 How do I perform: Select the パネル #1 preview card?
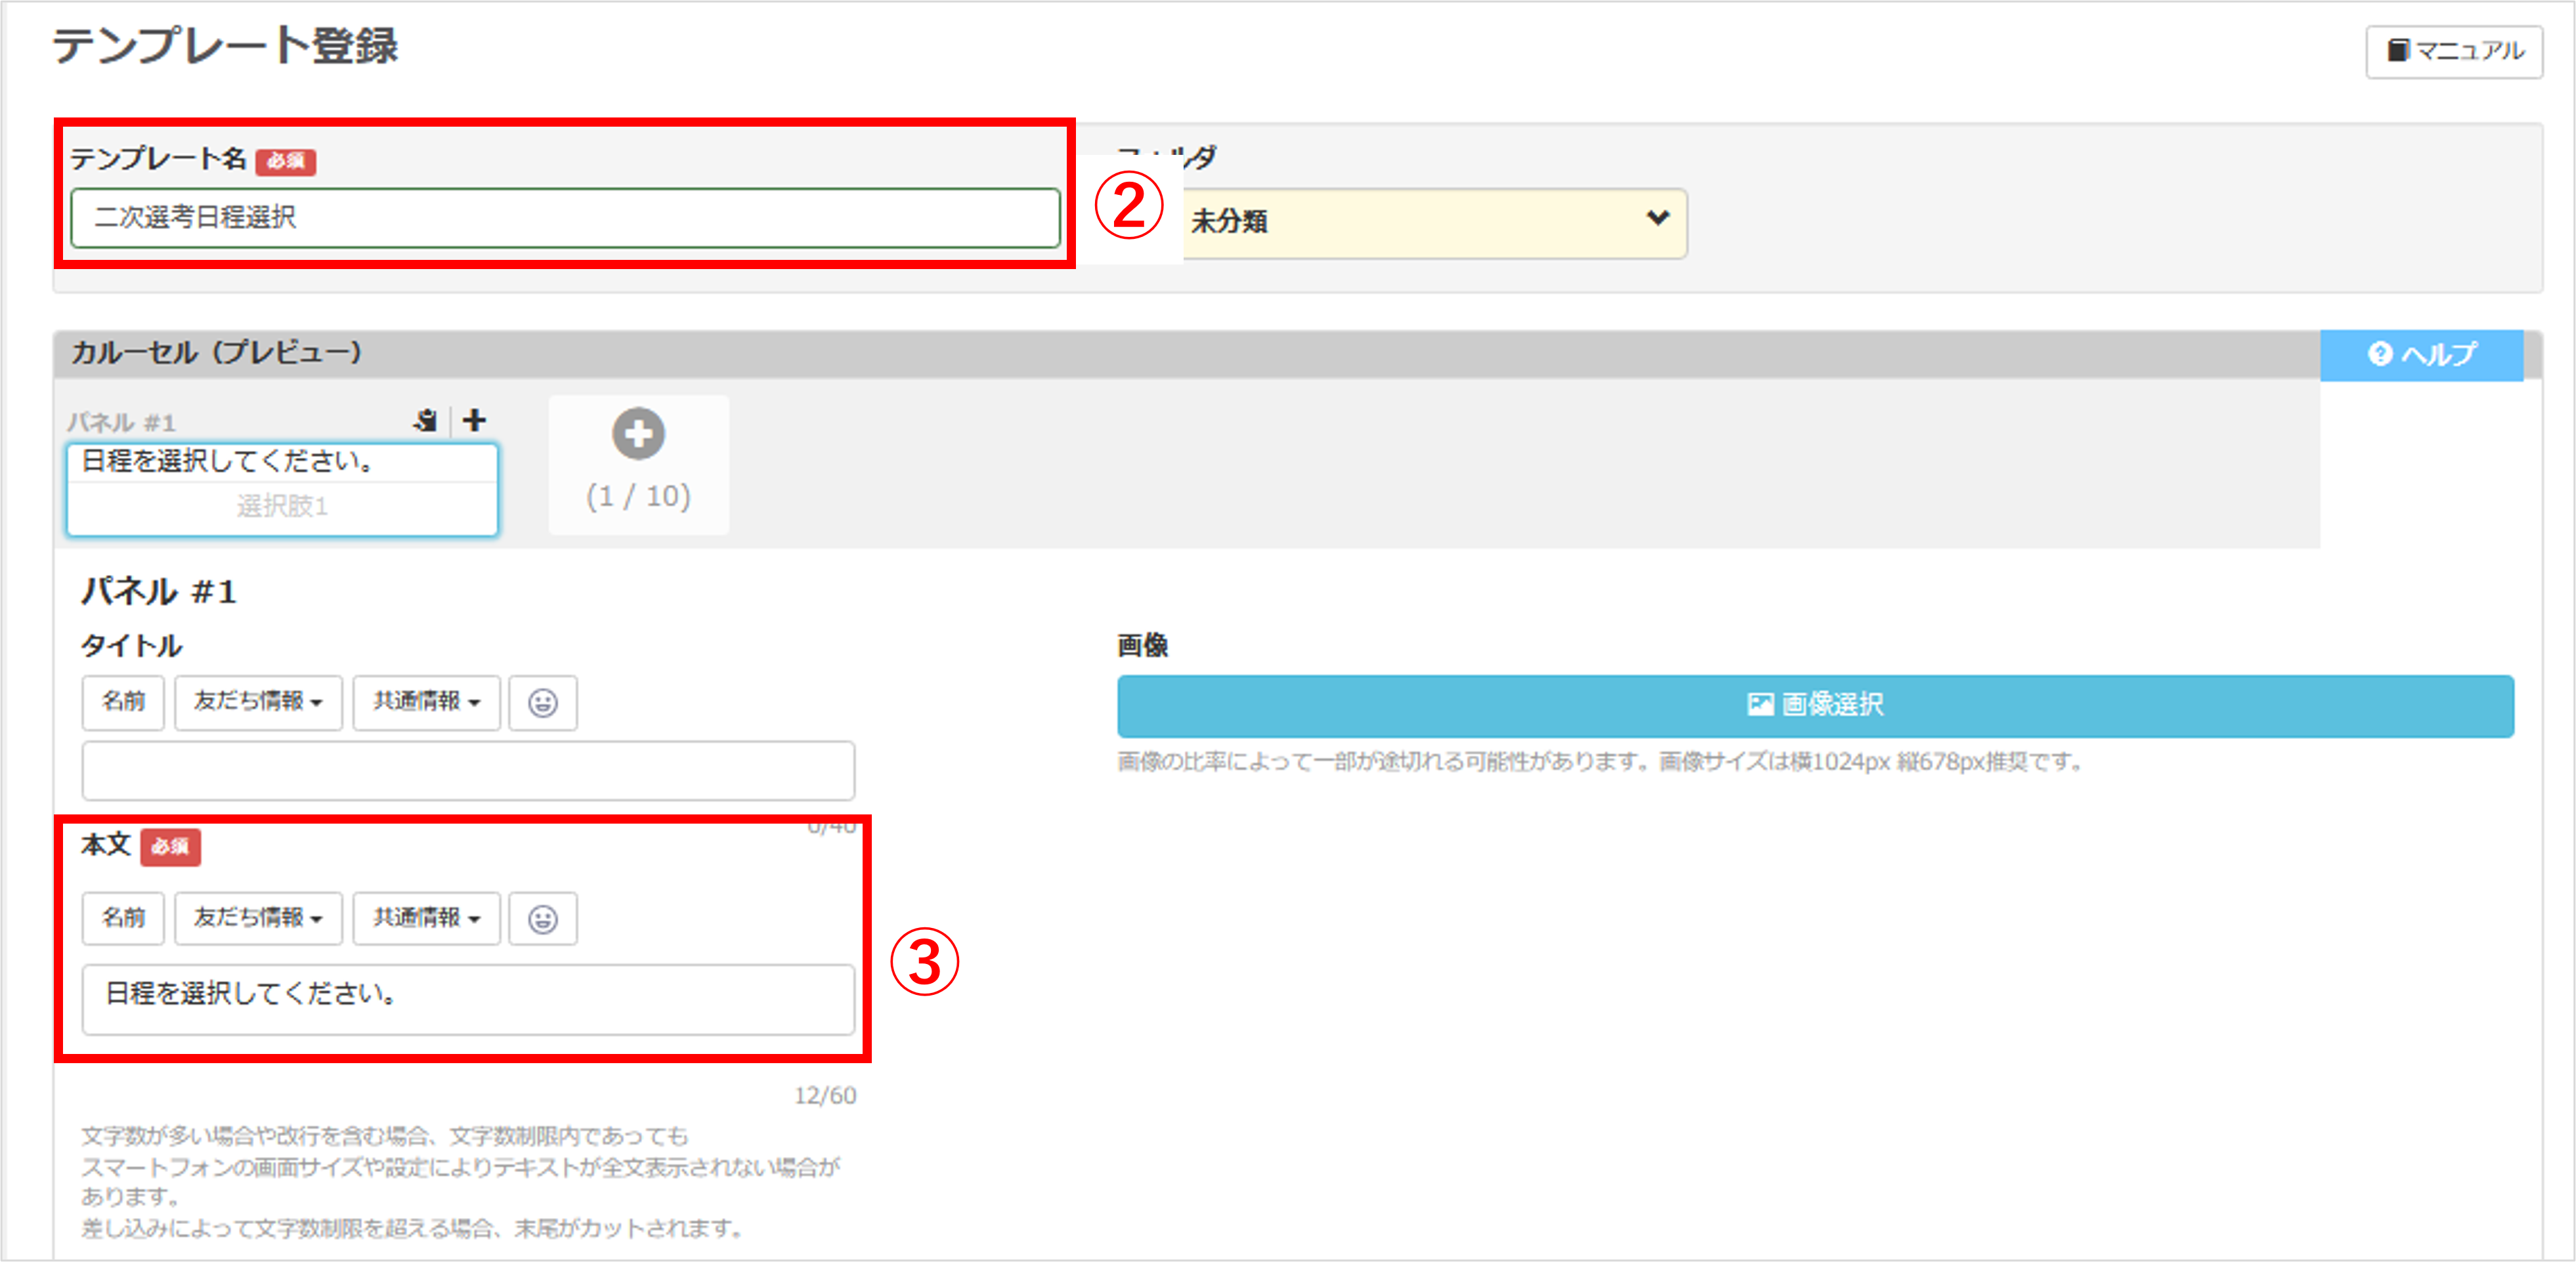click(x=282, y=490)
